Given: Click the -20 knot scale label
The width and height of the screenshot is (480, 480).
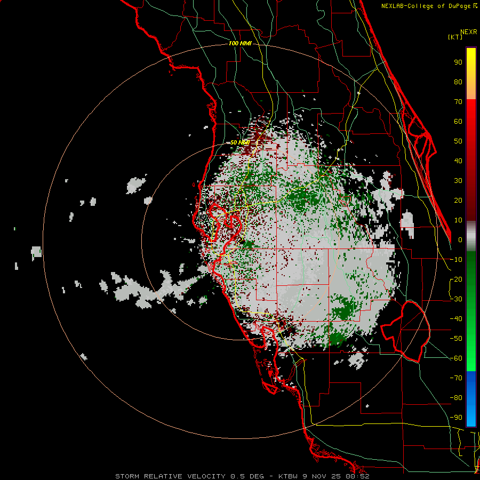Looking at the screenshot, I should (456, 279).
